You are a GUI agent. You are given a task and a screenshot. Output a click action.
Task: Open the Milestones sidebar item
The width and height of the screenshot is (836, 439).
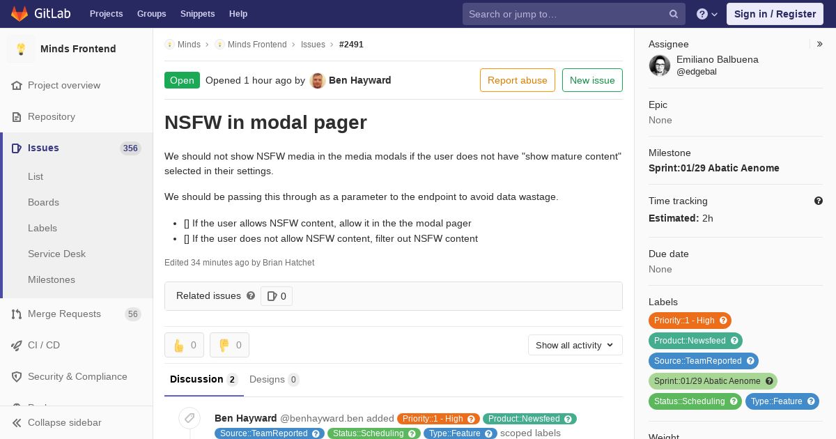click(x=52, y=279)
